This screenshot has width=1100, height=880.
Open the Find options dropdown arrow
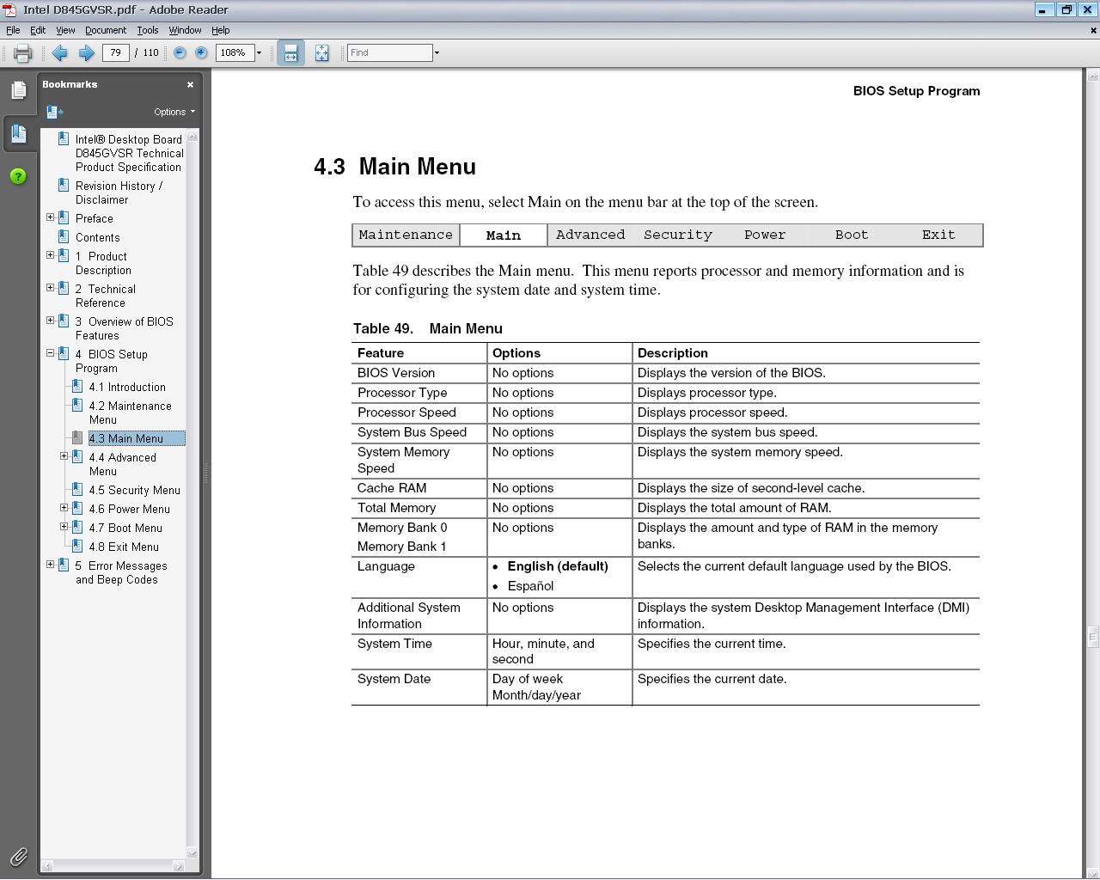(x=437, y=53)
